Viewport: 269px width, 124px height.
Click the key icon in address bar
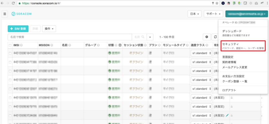[x=213, y=3]
